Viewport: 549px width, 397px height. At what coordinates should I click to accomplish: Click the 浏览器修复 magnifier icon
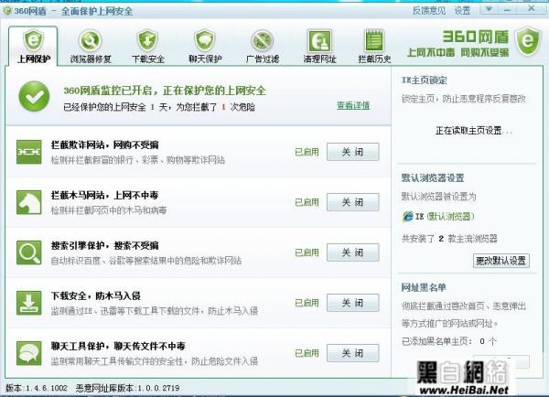click(x=90, y=41)
